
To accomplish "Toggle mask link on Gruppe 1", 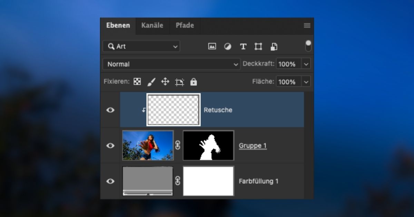I will [x=178, y=145].
